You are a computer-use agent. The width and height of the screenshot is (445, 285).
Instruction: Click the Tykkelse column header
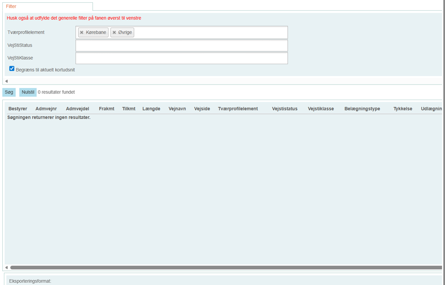[402, 109]
